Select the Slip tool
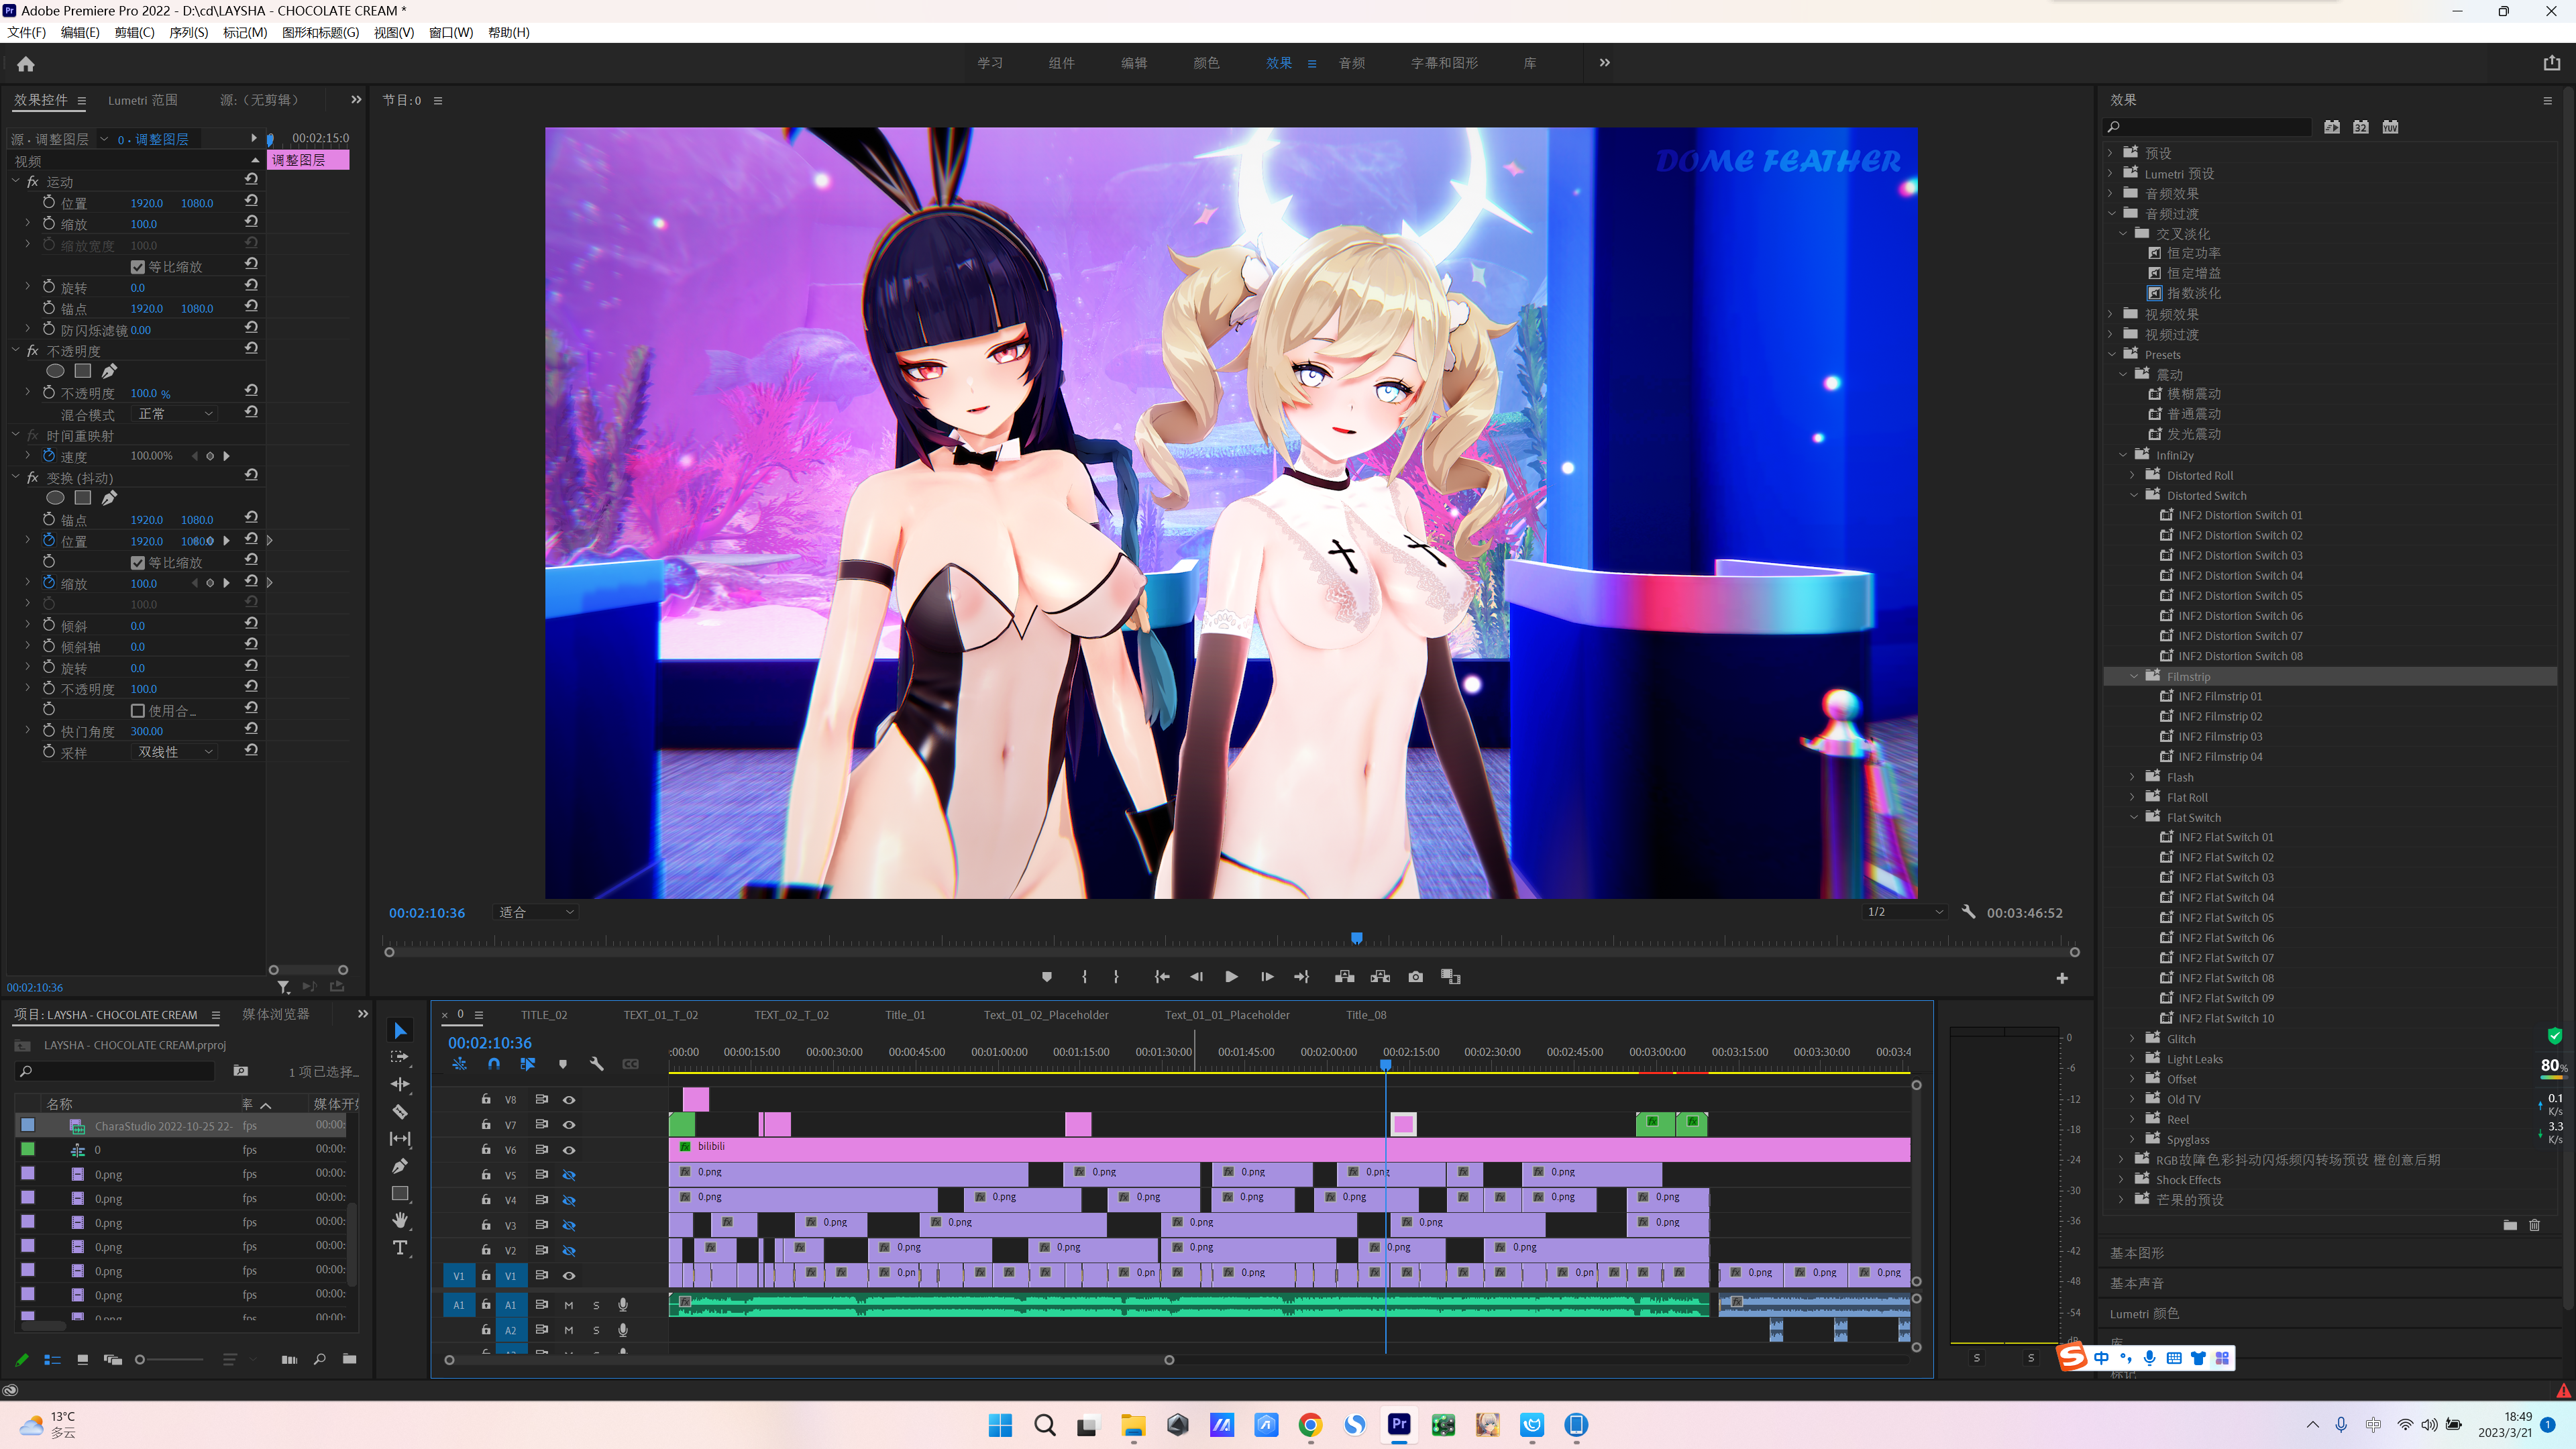The image size is (2576, 1449). click(400, 1138)
